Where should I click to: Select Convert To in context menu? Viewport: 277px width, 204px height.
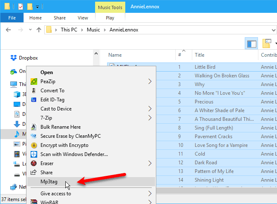[53, 91]
